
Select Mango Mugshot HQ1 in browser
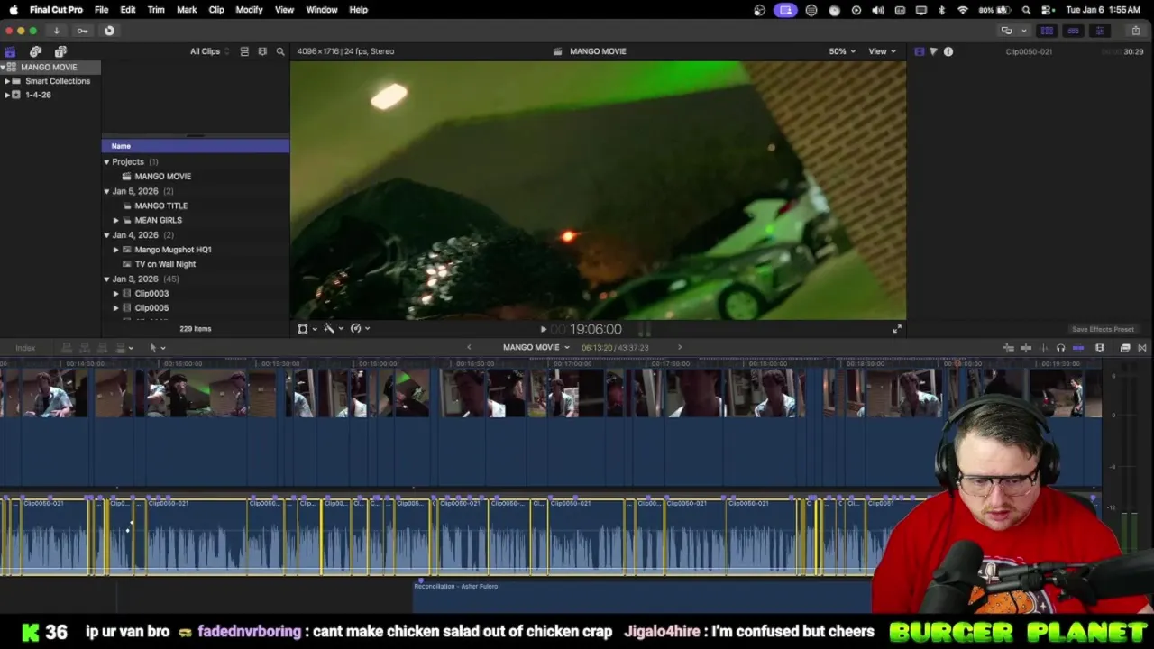[172, 250]
